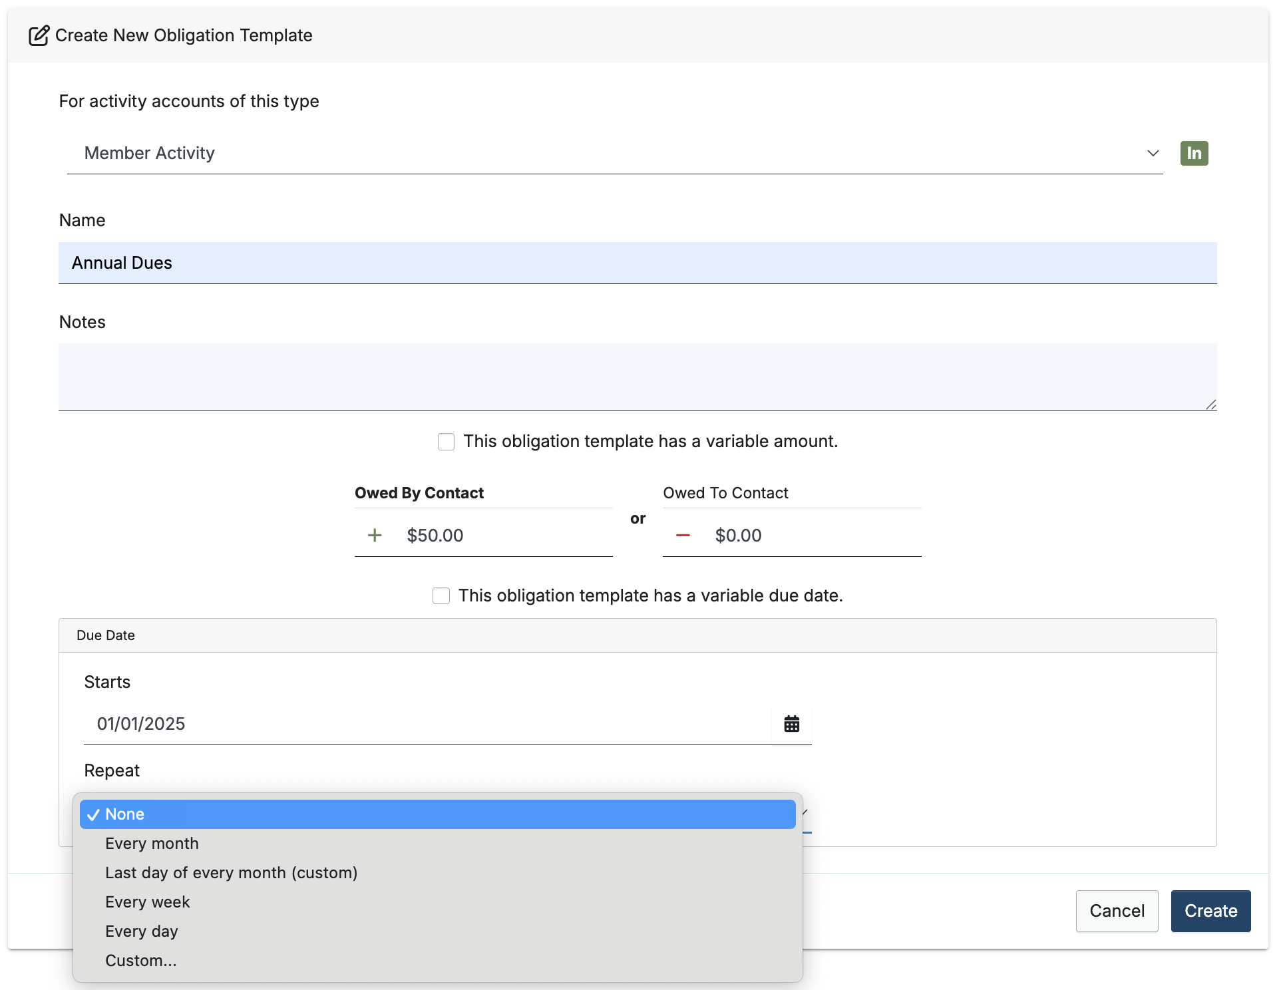Click chevron arrow of account type selector
This screenshot has height=990, width=1279.
(x=1153, y=153)
